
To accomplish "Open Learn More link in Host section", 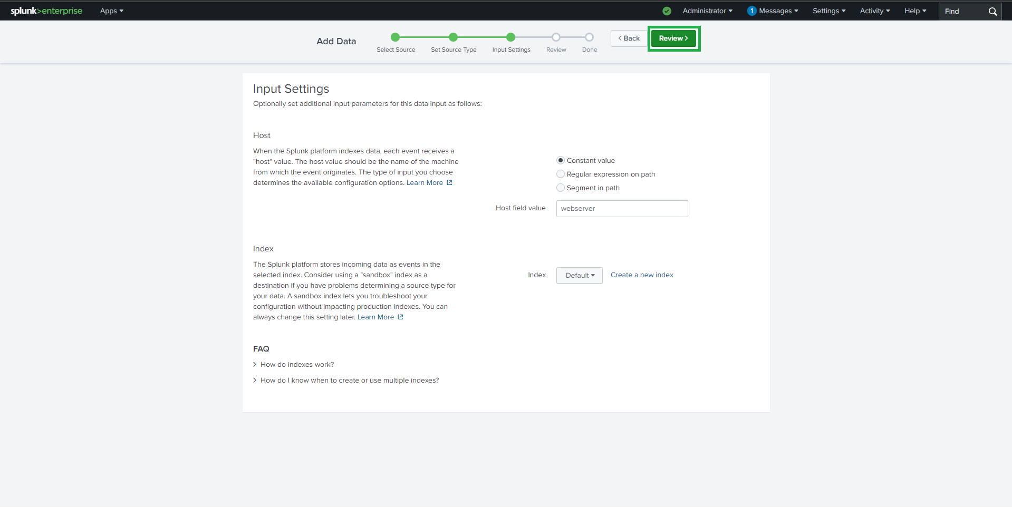I will [x=425, y=183].
